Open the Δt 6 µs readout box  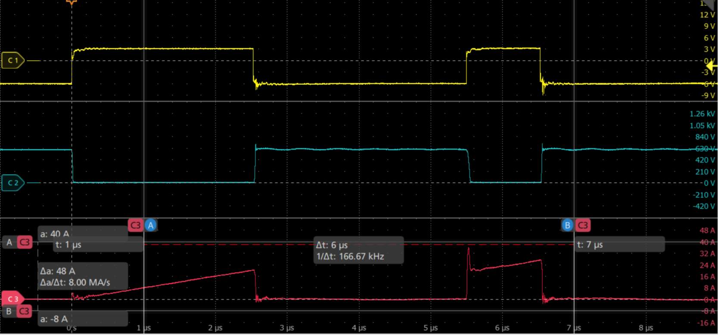coord(358,250)
